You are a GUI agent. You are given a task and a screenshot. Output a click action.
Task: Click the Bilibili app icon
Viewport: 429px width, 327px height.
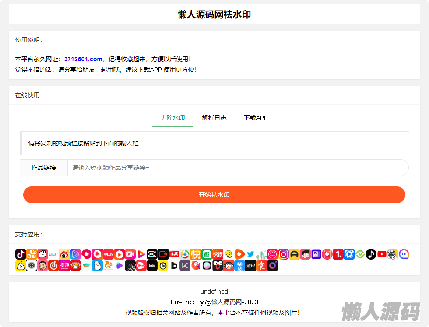(x=53, y=254)
